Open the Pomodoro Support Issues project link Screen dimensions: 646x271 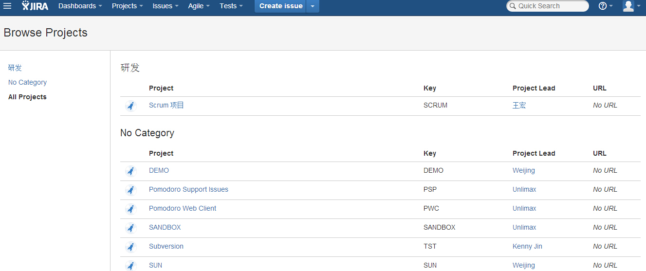pos(188,189)
